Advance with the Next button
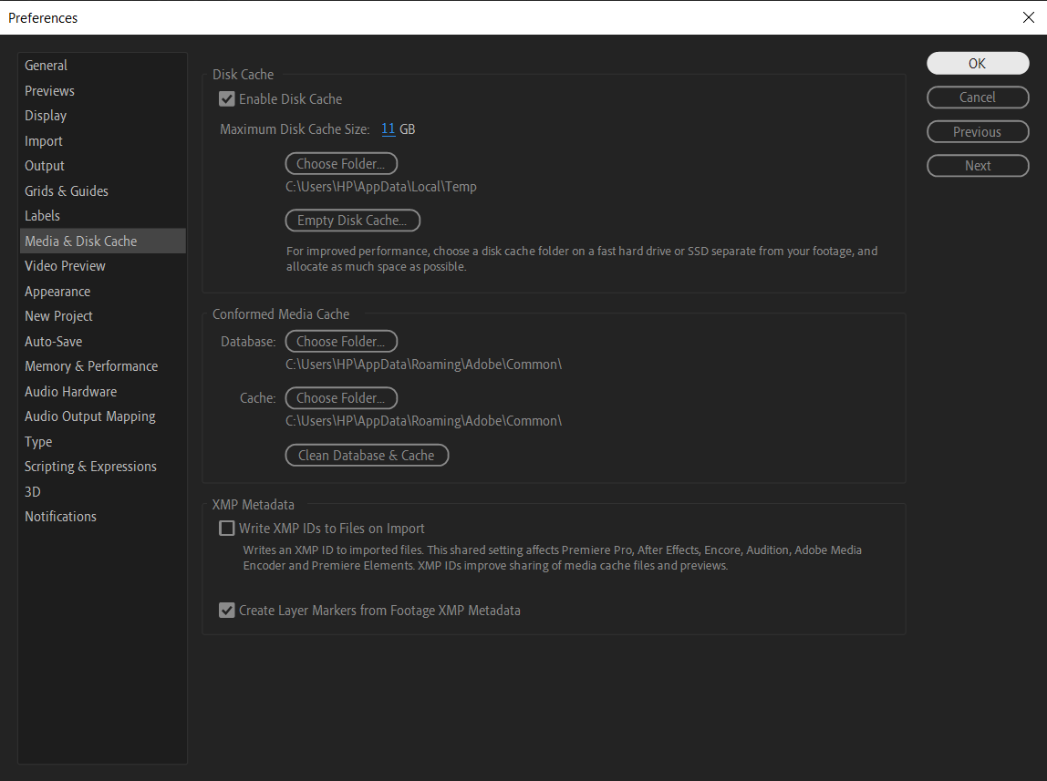The height and width of the screenshot is (781, 1047). 978,166
